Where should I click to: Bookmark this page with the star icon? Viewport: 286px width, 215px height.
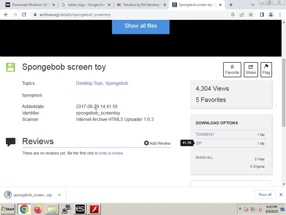[251, 15]
